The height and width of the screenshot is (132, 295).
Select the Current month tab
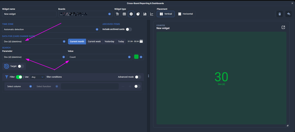point(77,41)
